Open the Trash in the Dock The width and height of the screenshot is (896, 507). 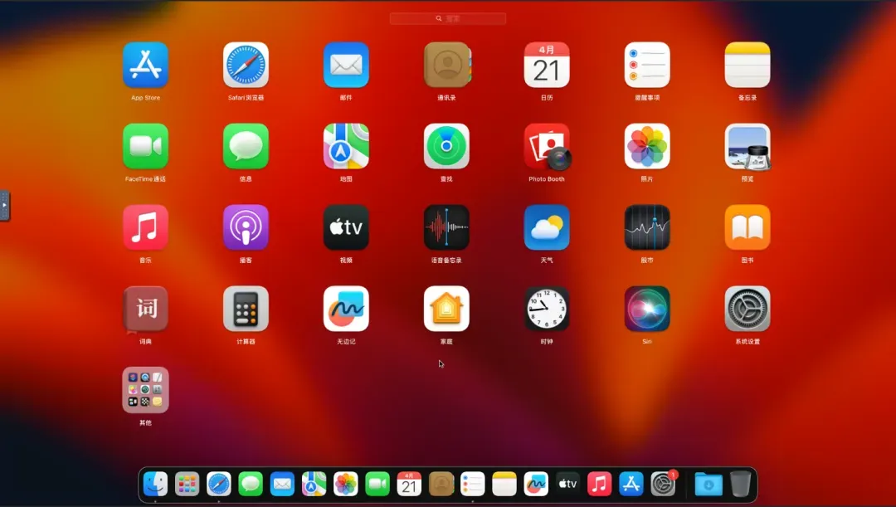tap(740, 484)
